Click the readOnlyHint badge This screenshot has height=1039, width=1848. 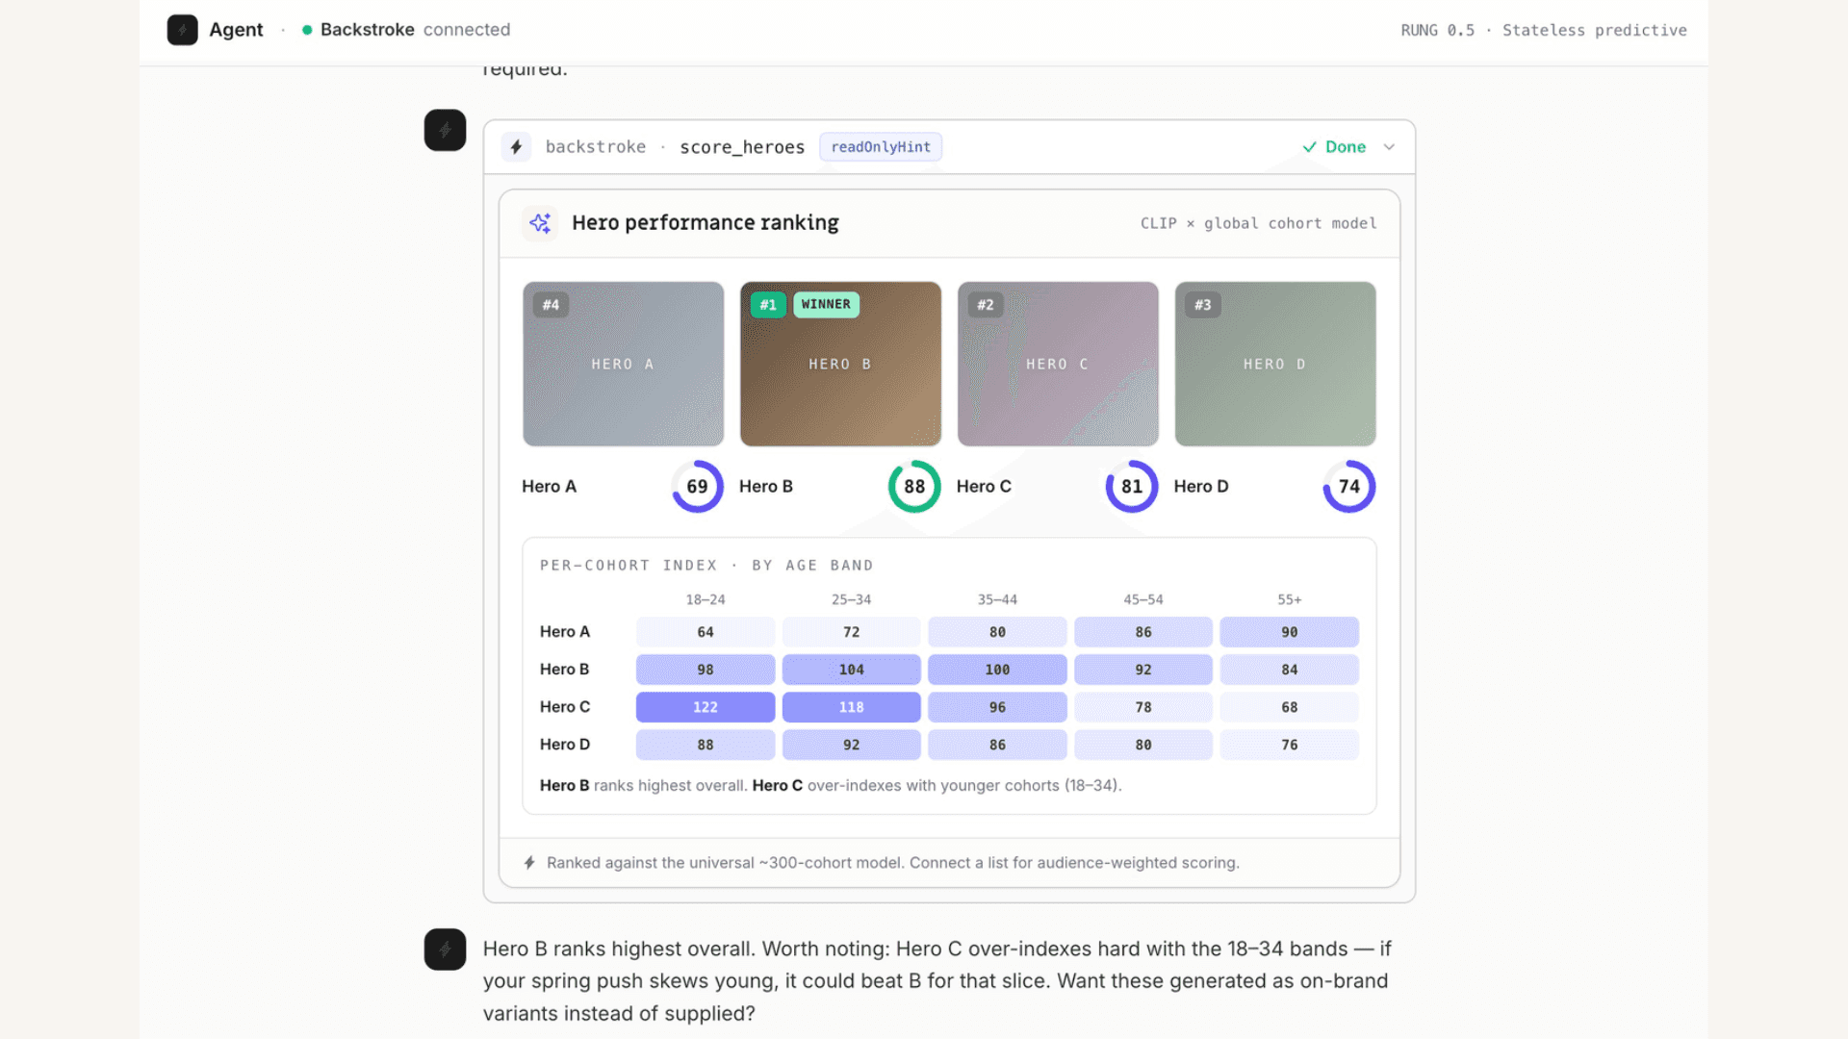(x=881, y=147)
